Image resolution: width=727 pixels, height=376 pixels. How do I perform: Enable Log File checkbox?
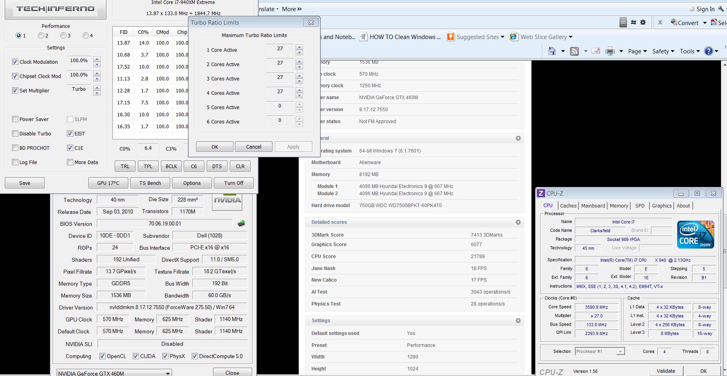click(15, 162)
